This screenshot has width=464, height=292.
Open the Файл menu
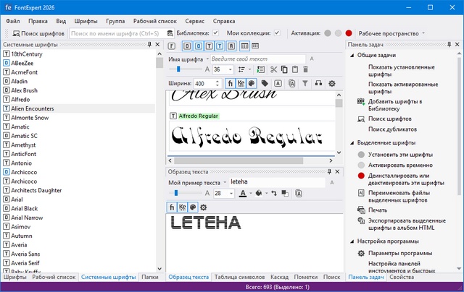tap(13, 21)
